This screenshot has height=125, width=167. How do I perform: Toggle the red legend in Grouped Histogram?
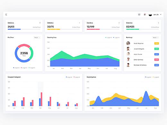(77, 77)
